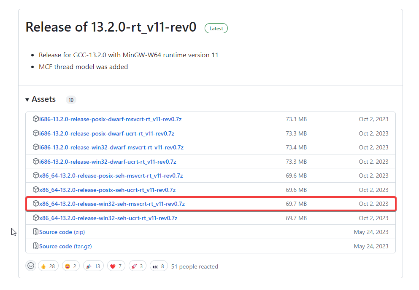Viewport: 419px width, 290px height.
Task: Click package icon of x86_64 win32-seh-ucrt row
Action: point(35,218)
